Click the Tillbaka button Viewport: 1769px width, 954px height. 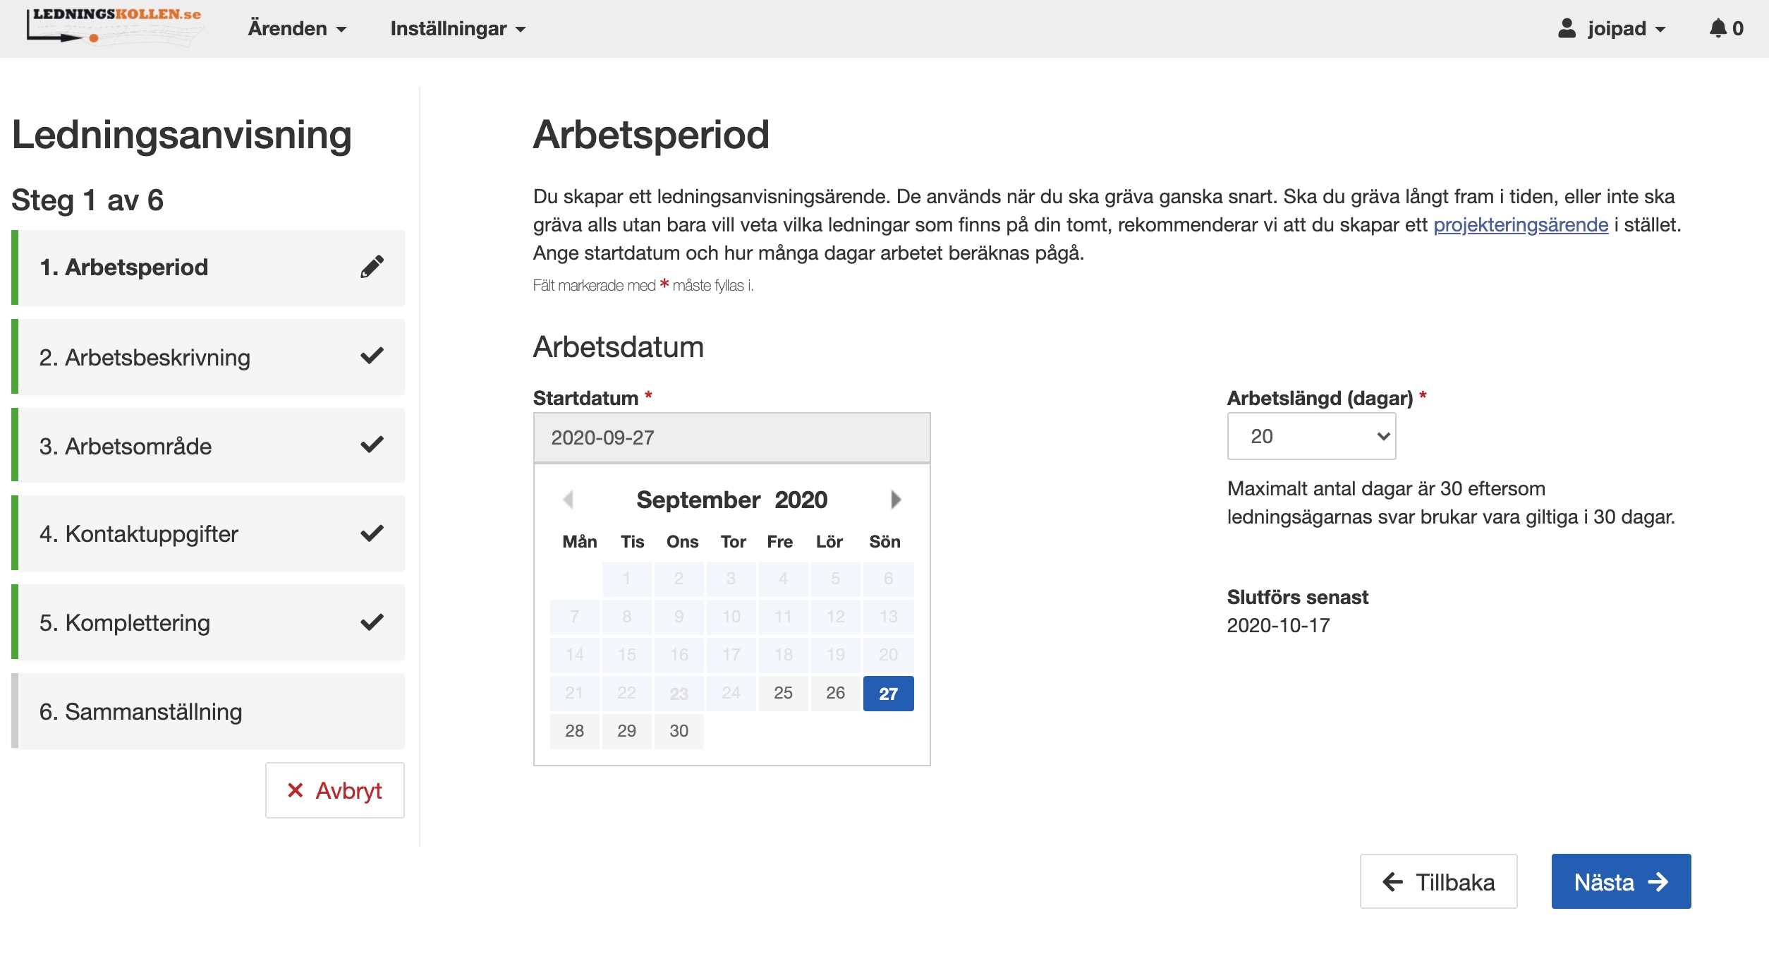click(x=1438, y=881)
